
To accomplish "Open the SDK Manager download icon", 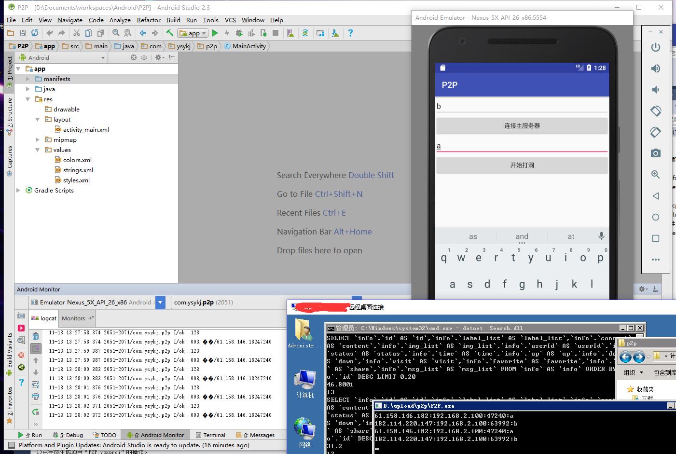I will (335, 33).
